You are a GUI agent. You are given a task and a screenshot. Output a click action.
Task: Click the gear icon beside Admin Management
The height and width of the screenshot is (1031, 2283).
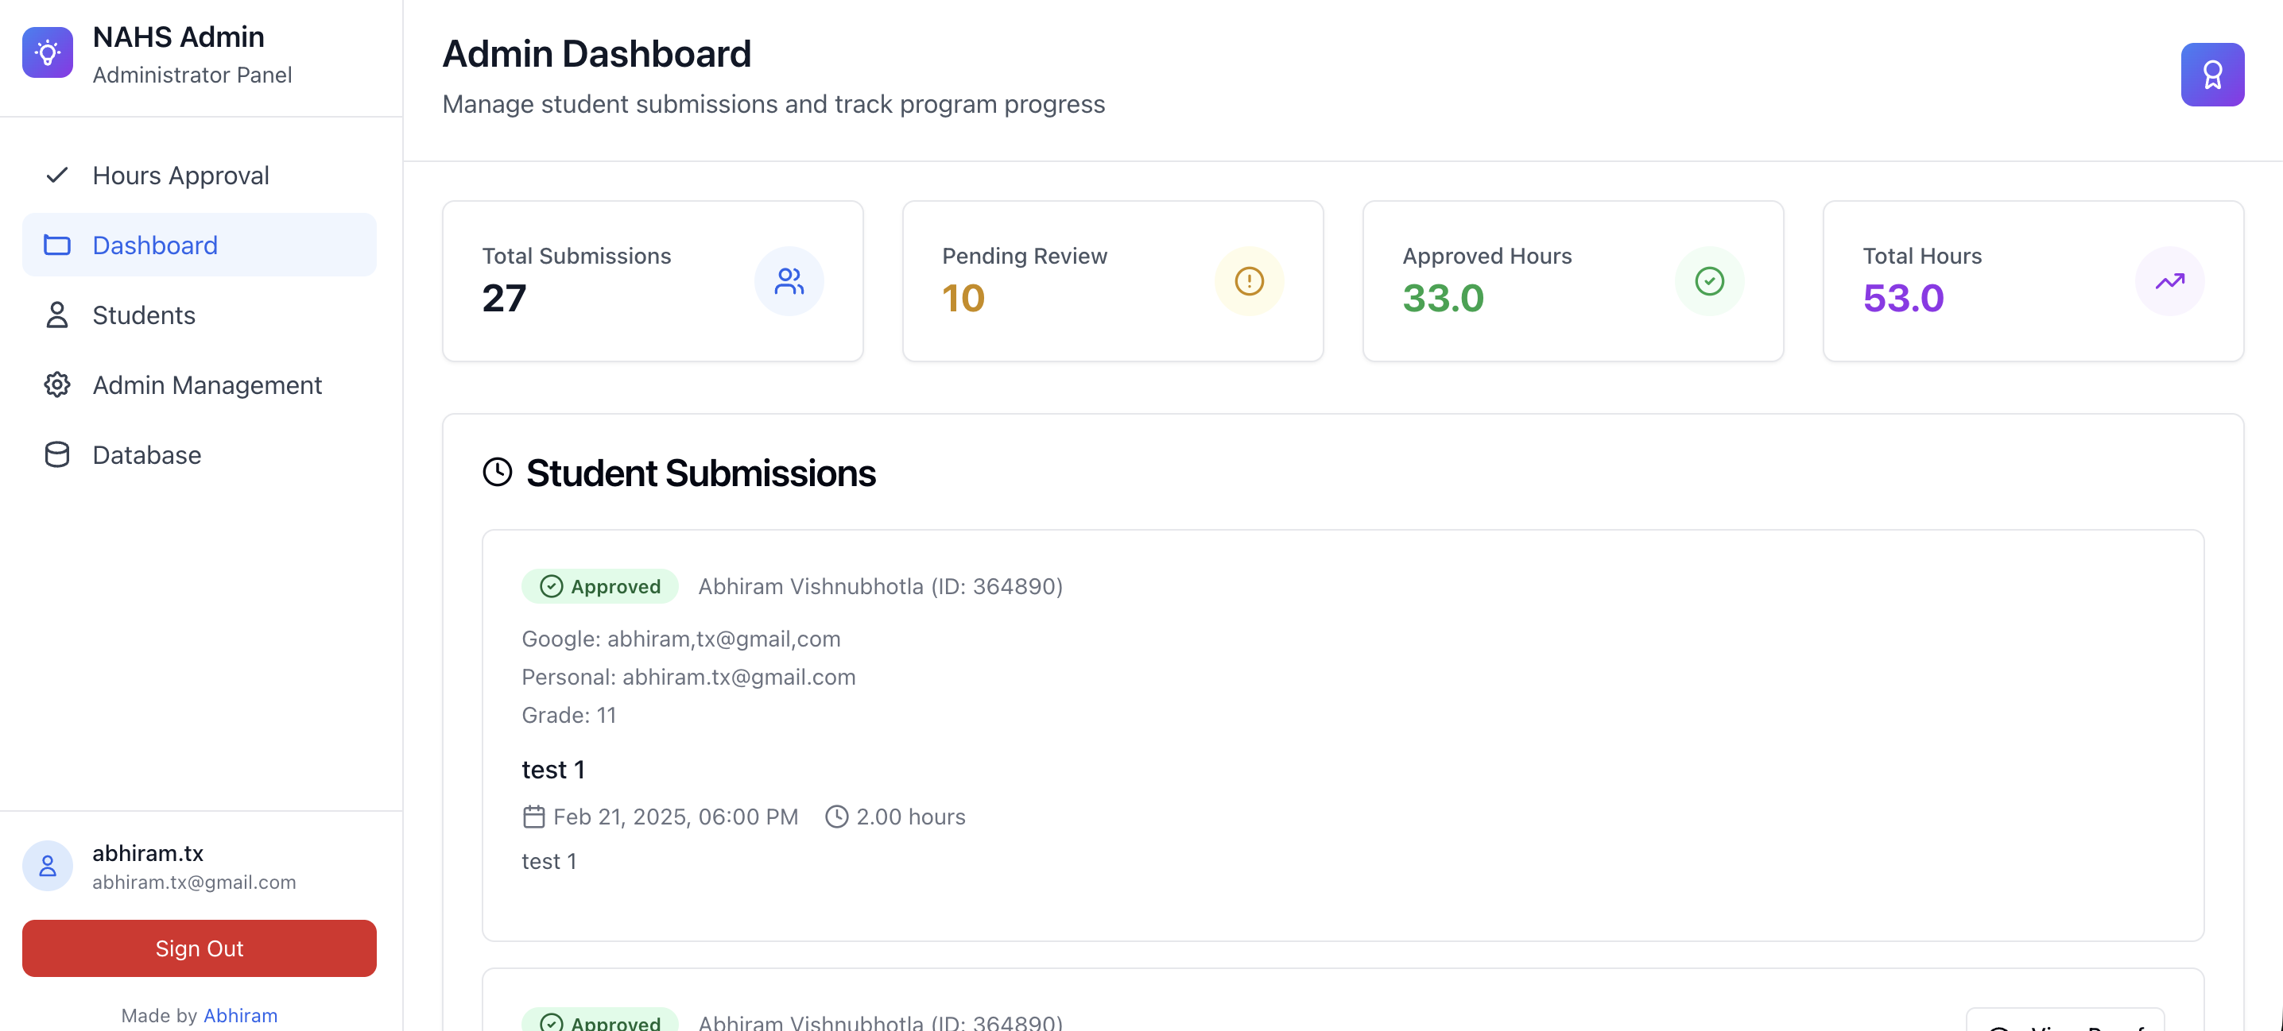tap(56, 384)
